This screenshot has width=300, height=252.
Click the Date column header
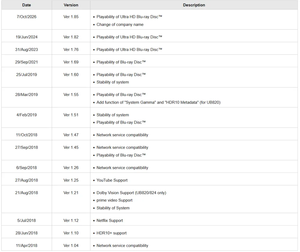26,5
